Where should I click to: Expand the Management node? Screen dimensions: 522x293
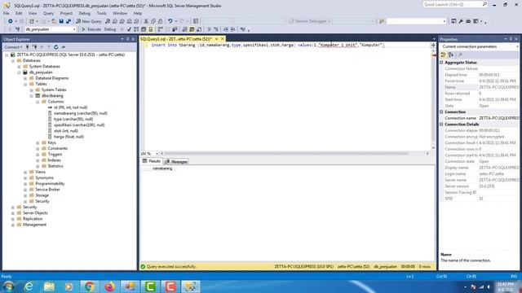(13, 225)
